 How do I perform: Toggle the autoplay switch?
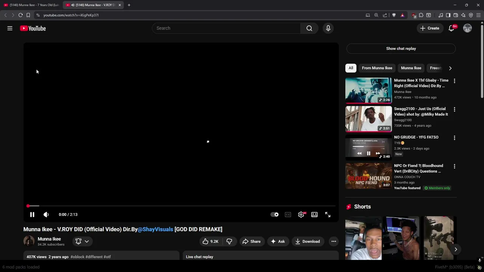[275, 215]
